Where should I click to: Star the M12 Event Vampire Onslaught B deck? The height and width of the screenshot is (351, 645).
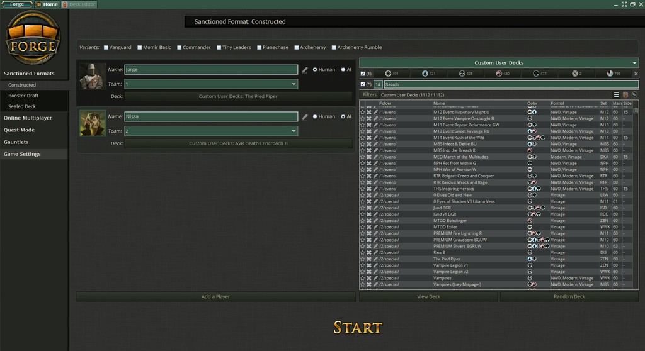pyautogui.click(x=362, y=118)
